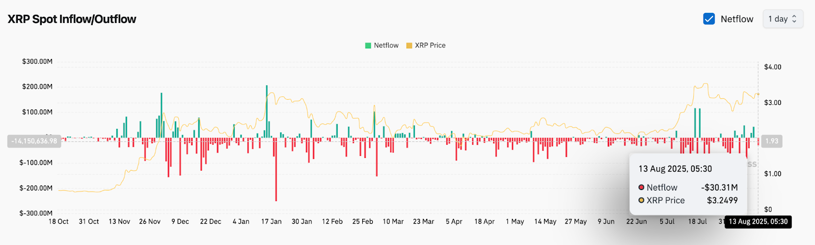Click the 18 Jul date label

[x=697, y=222]
